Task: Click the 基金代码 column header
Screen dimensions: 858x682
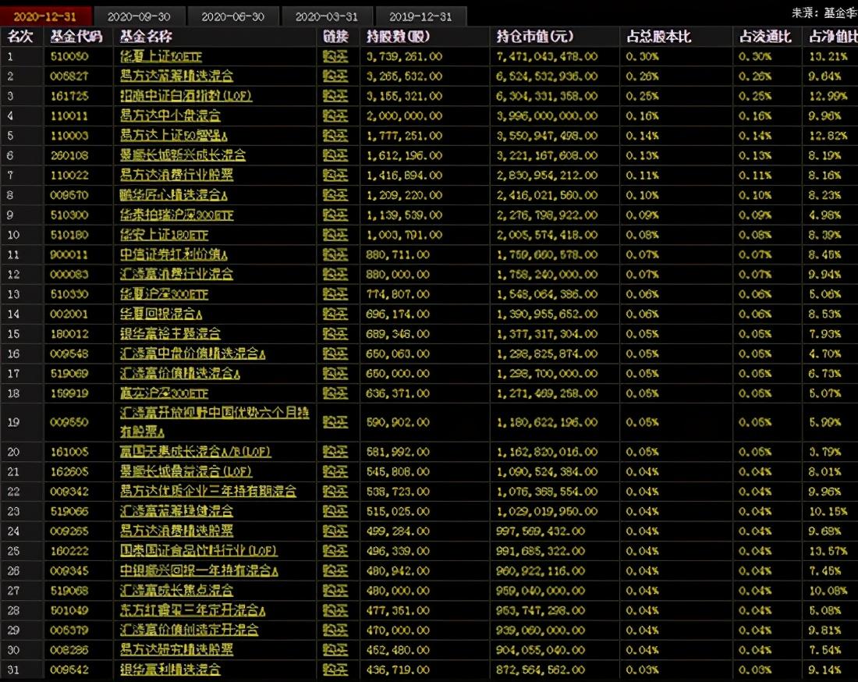Action: tap(76, 37)
